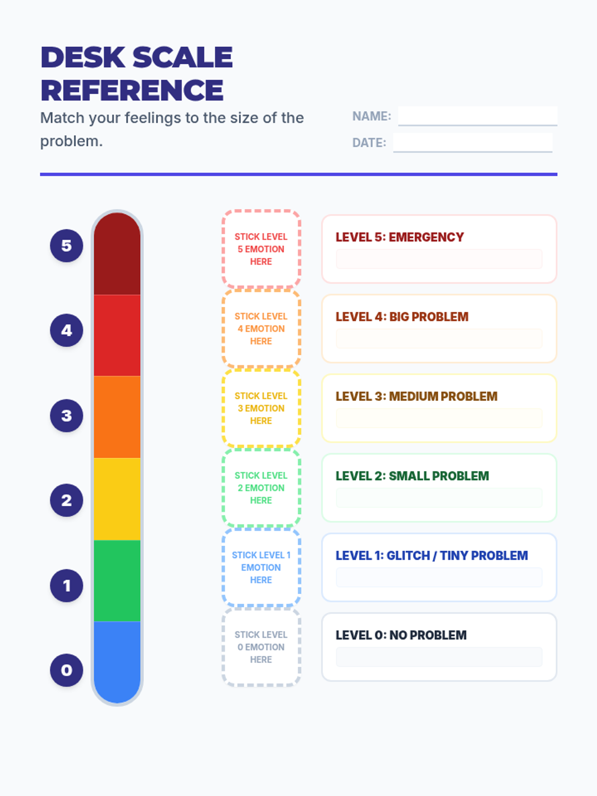Select the blue thermometer bottom segment
The height and width of the screenshot is (796, 597).
tap(117, 659)
